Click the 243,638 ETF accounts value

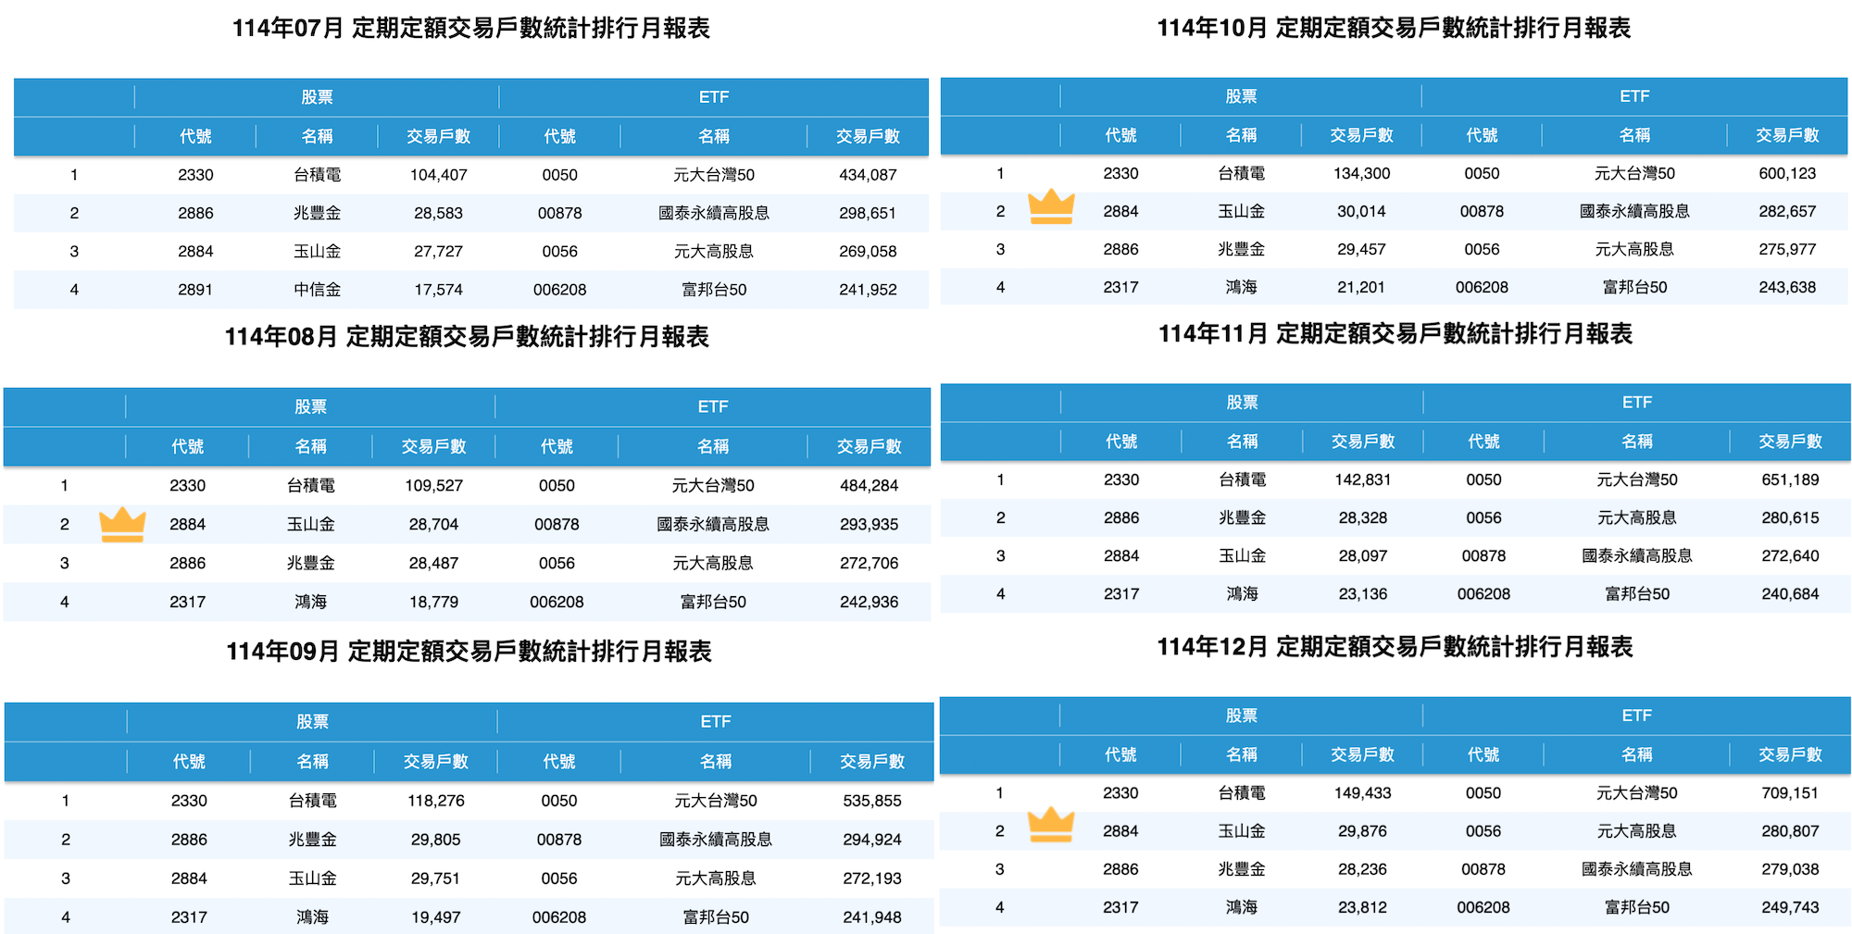[1787, 287]
